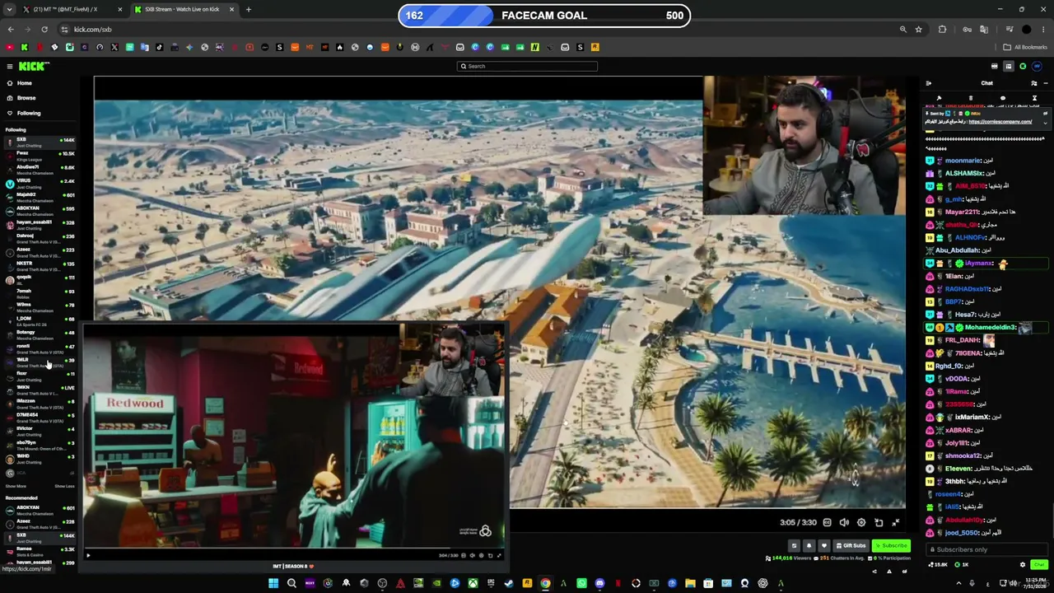Image resolution: width=1054 pixels, height=593 pixels.
Task: Click the moderation hammer icon in chat
Action: click(939, 98)
